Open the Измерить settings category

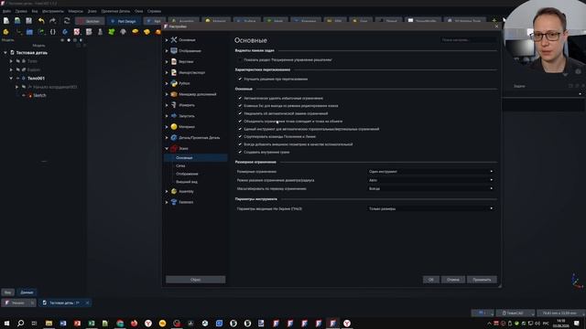coord(186,105)
